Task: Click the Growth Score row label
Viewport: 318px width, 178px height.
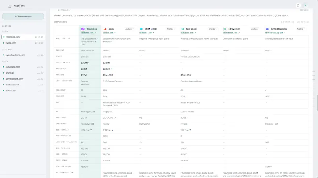Action: tap(63, 148)
